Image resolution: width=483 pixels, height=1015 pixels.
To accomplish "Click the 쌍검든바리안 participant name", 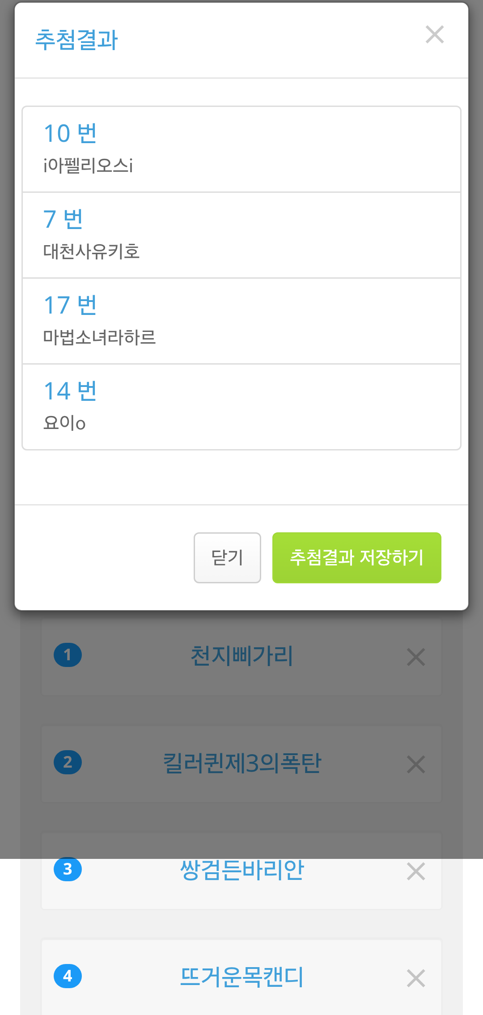I will 241,870.
